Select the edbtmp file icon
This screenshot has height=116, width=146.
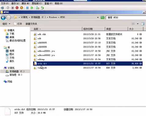point(35,59)
